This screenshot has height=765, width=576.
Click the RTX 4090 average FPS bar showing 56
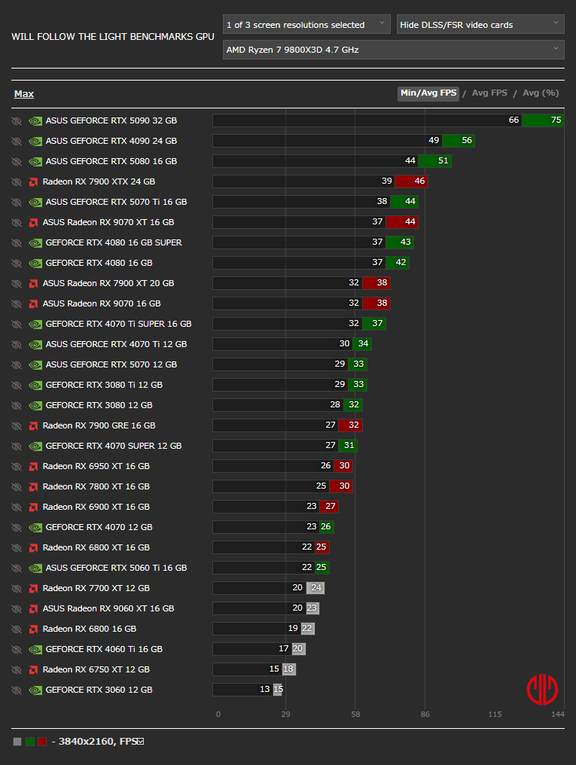click(x=459, y=141)
